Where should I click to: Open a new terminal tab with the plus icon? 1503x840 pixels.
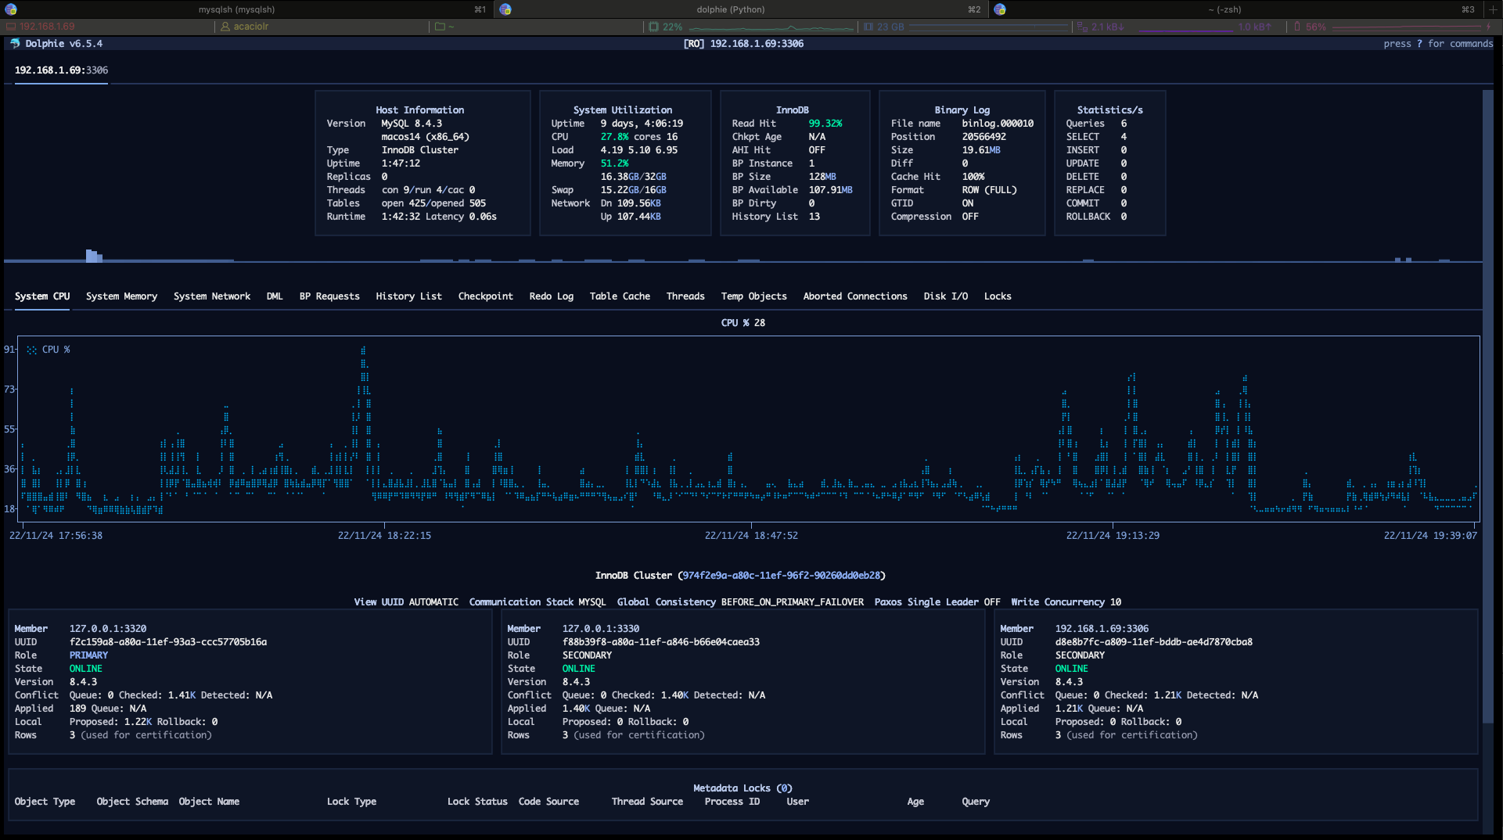coord(1493,9)
